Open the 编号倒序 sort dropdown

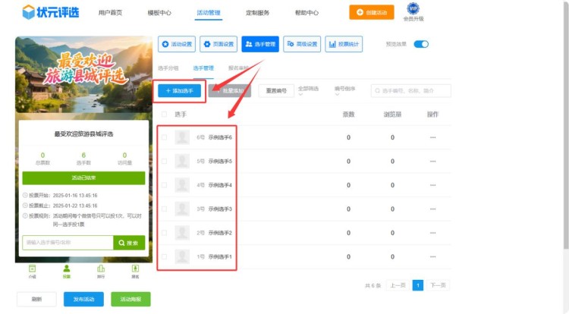coord(347,90)
